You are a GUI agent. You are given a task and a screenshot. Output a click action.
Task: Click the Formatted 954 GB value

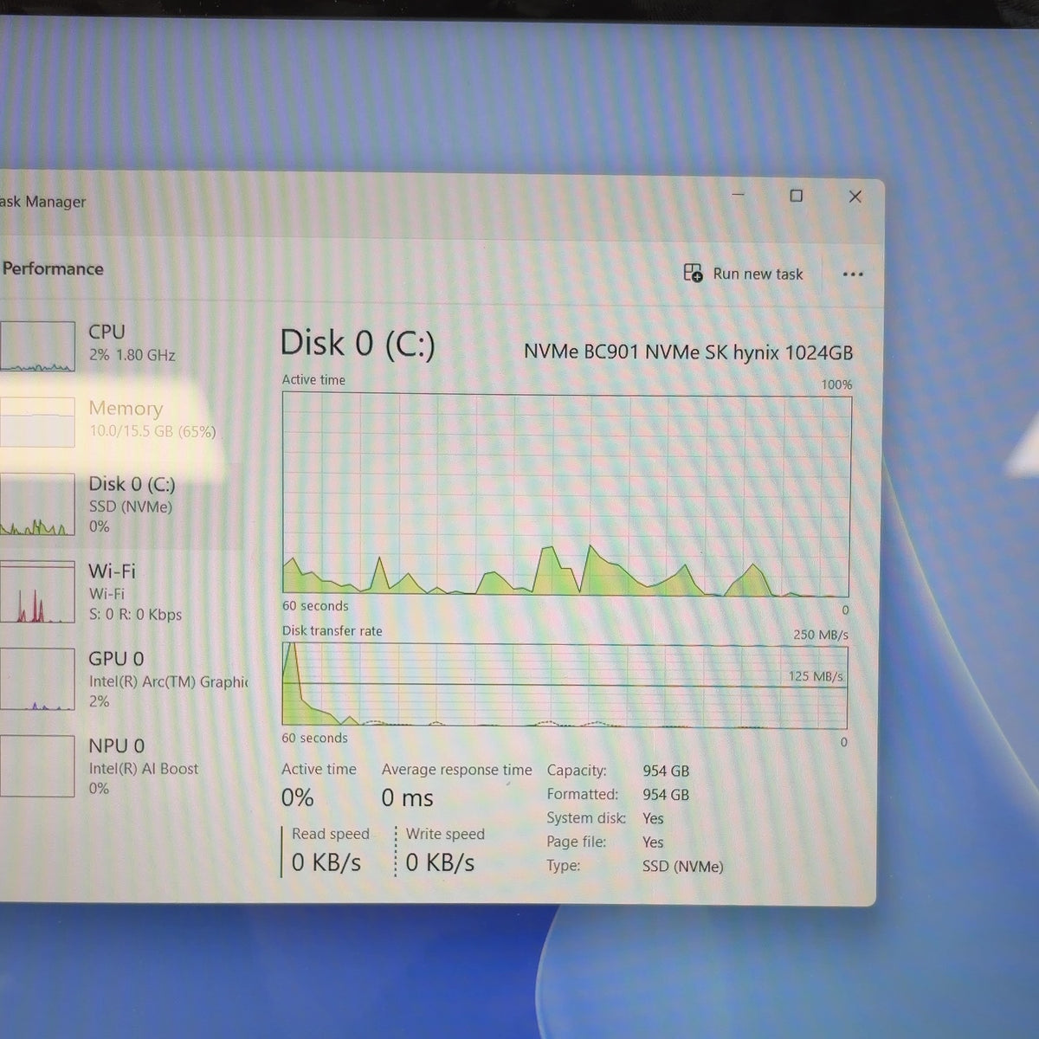pos(666,794)
